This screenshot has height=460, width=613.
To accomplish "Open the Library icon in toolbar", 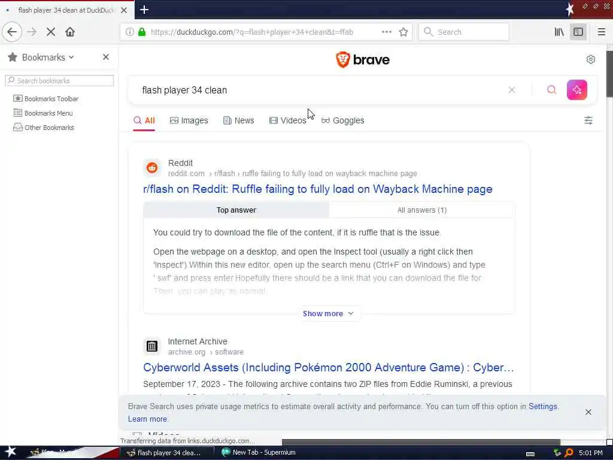I will 559,32.
